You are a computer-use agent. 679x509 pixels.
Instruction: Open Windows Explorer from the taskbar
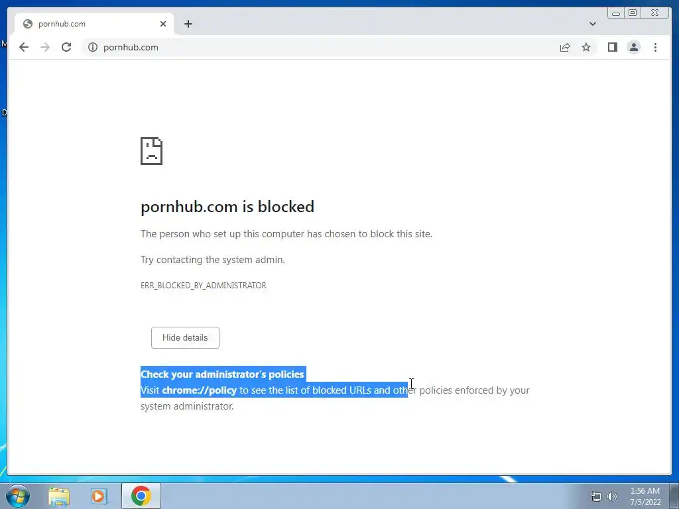click(x=59, y=496)
